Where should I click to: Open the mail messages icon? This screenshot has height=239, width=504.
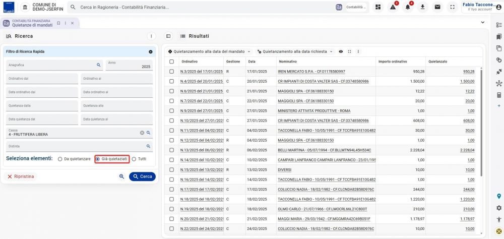pos(437,7)
